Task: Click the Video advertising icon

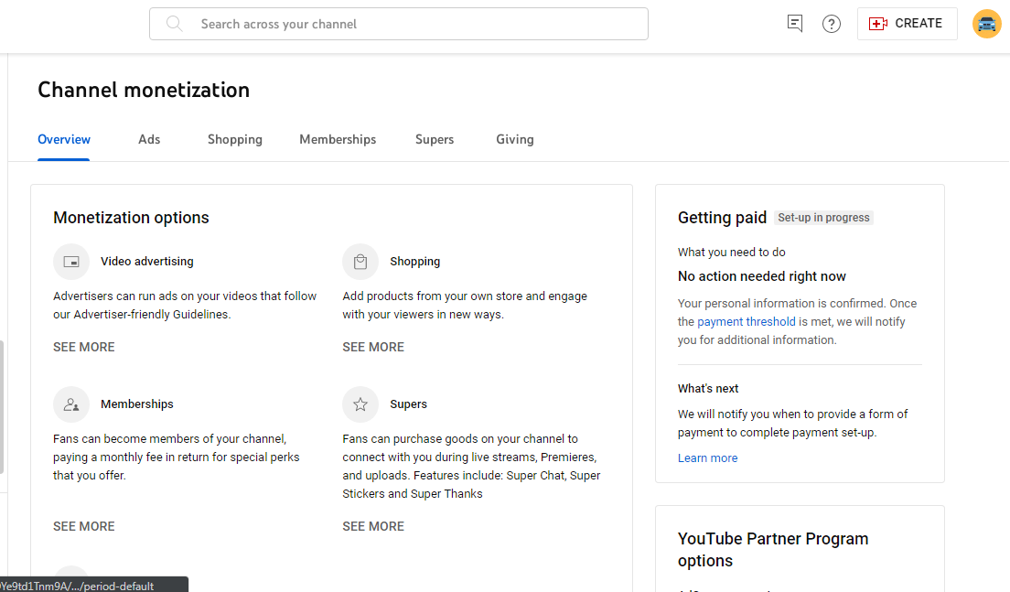Action: pyautogui.click(x=70, y=262)
